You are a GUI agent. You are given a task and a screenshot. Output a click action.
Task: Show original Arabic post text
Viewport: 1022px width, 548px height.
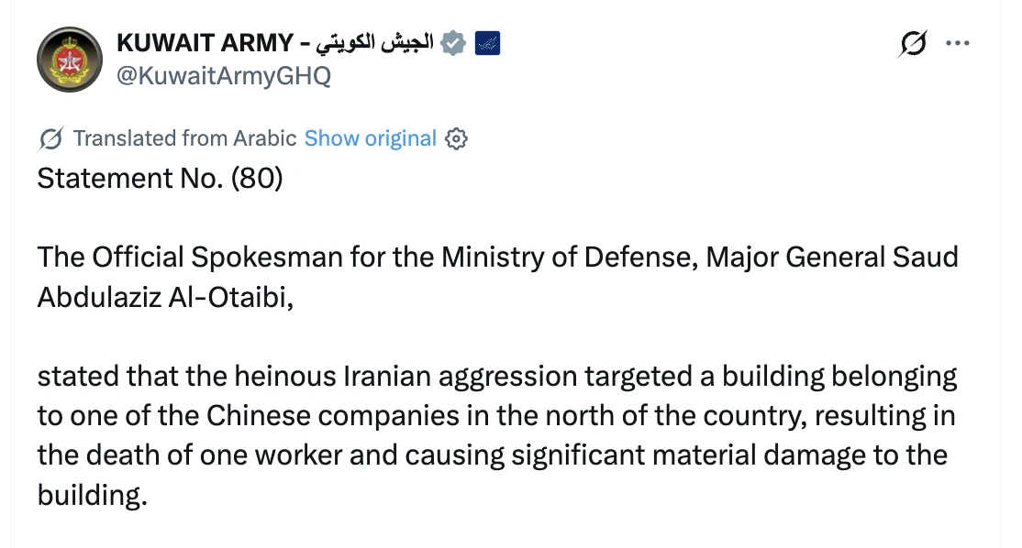pos(371,138)
